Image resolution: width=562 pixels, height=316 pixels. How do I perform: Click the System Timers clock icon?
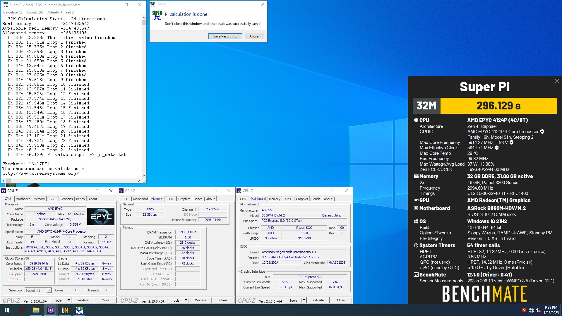(416, 245)
